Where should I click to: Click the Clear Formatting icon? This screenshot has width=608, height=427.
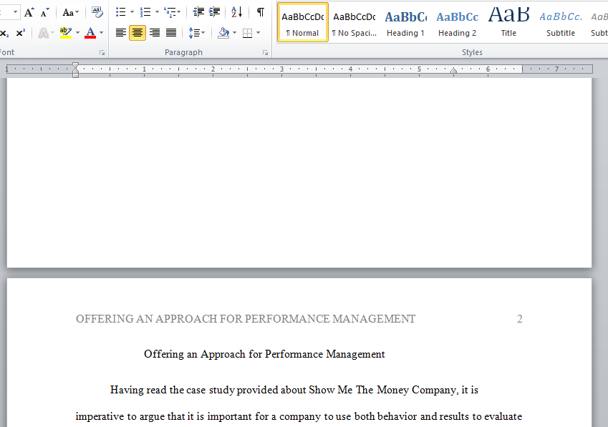click(97, 12)
